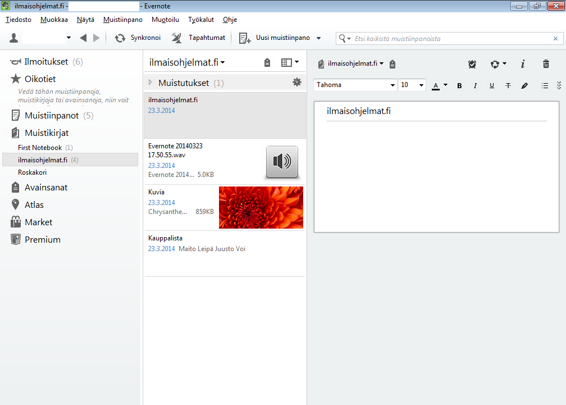The width and height of the screenshot is (566, 405).
Task: Toggle underline formatting
Action: click(492, 85)
